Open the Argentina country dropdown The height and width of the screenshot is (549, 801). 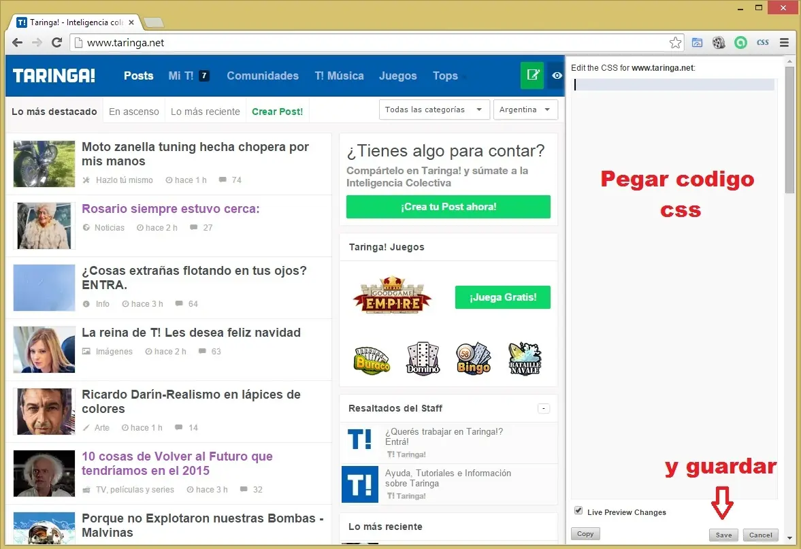(525, 110)
